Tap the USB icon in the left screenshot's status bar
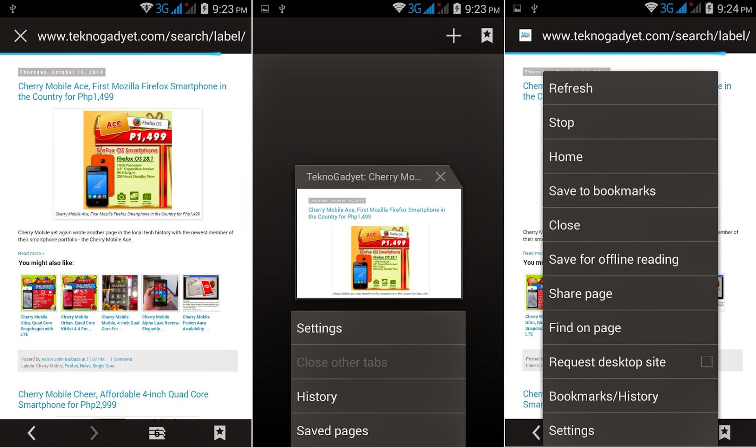 tap(13, 9)
